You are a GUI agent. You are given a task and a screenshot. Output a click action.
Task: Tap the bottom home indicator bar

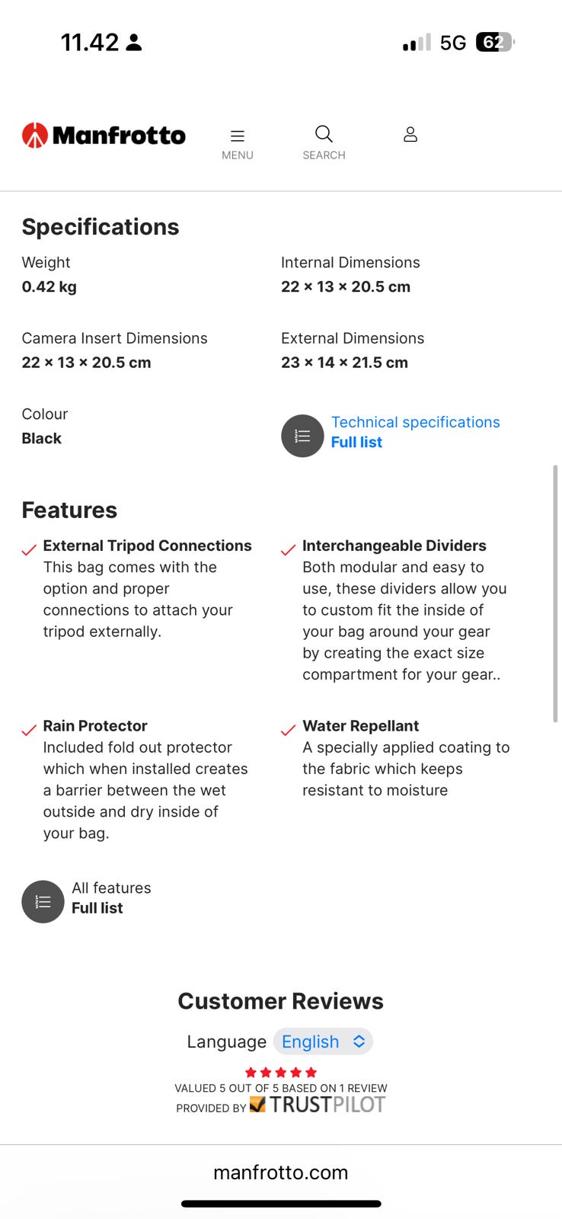[281, 1204]
